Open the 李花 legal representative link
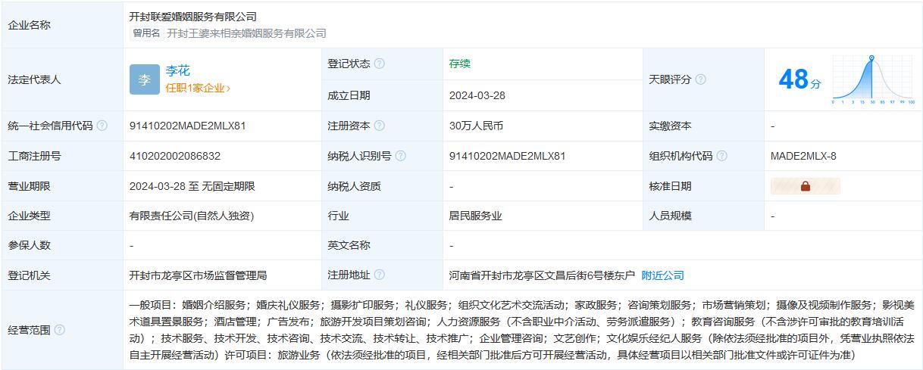 (178, 71)
